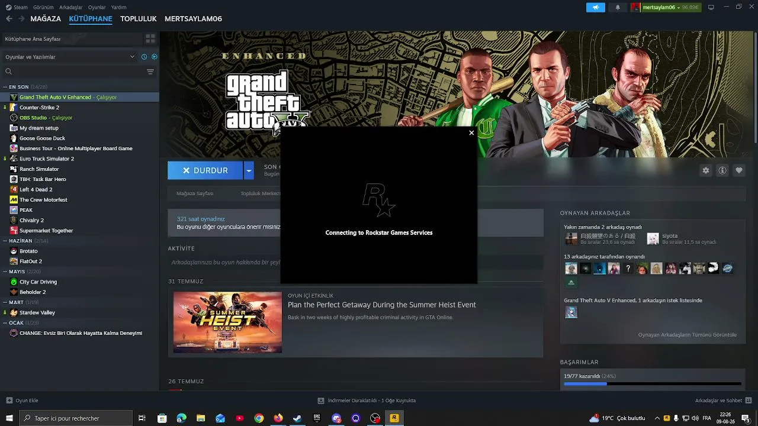
Task: Switch library to grid collections view icon
Action: (150, 38)
